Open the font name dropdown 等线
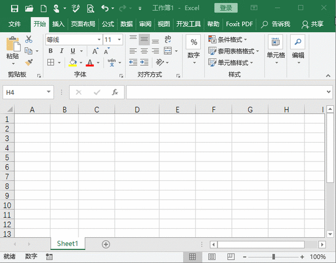 point(99,39)
